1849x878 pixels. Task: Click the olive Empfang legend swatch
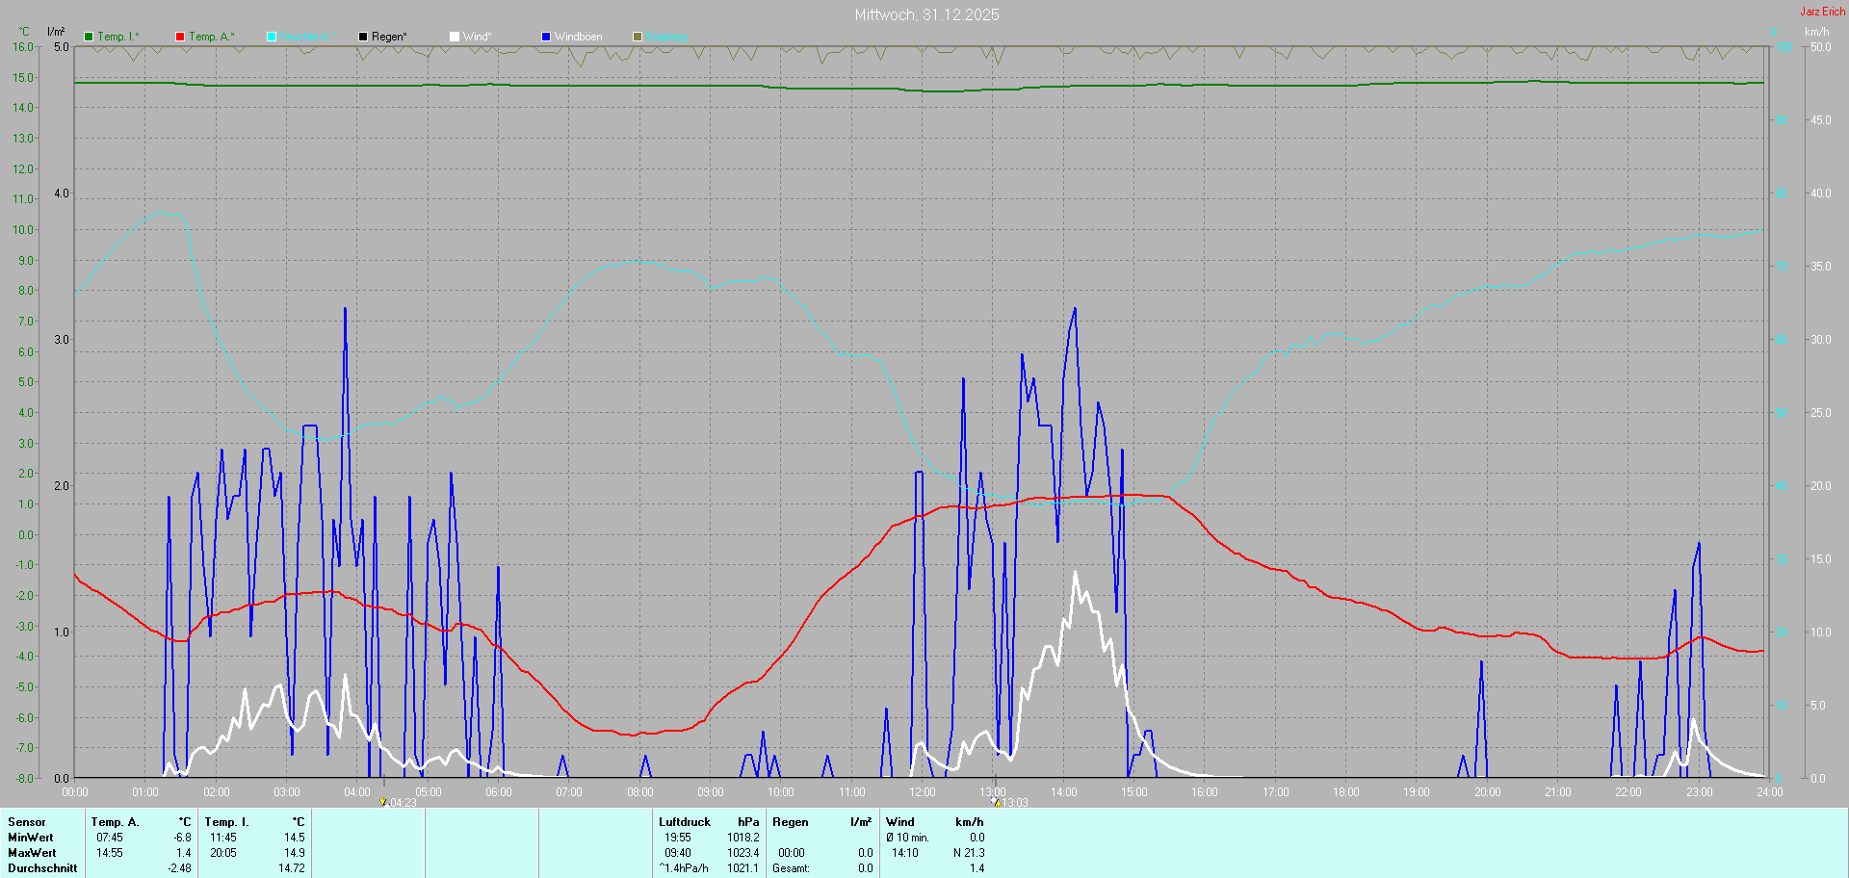pos(638,37)
